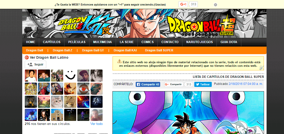Share on Facebook with Compartir 48
This screenshot has width=284, height=134.
(x=148, y=84)
